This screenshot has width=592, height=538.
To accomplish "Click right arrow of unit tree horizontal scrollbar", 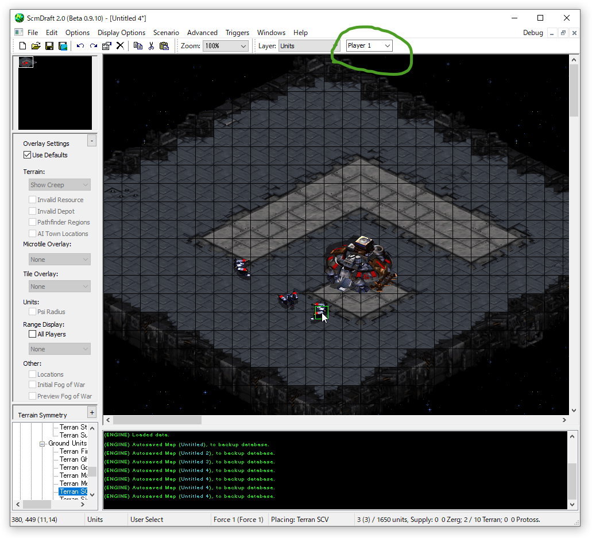I will pos(83,504).
